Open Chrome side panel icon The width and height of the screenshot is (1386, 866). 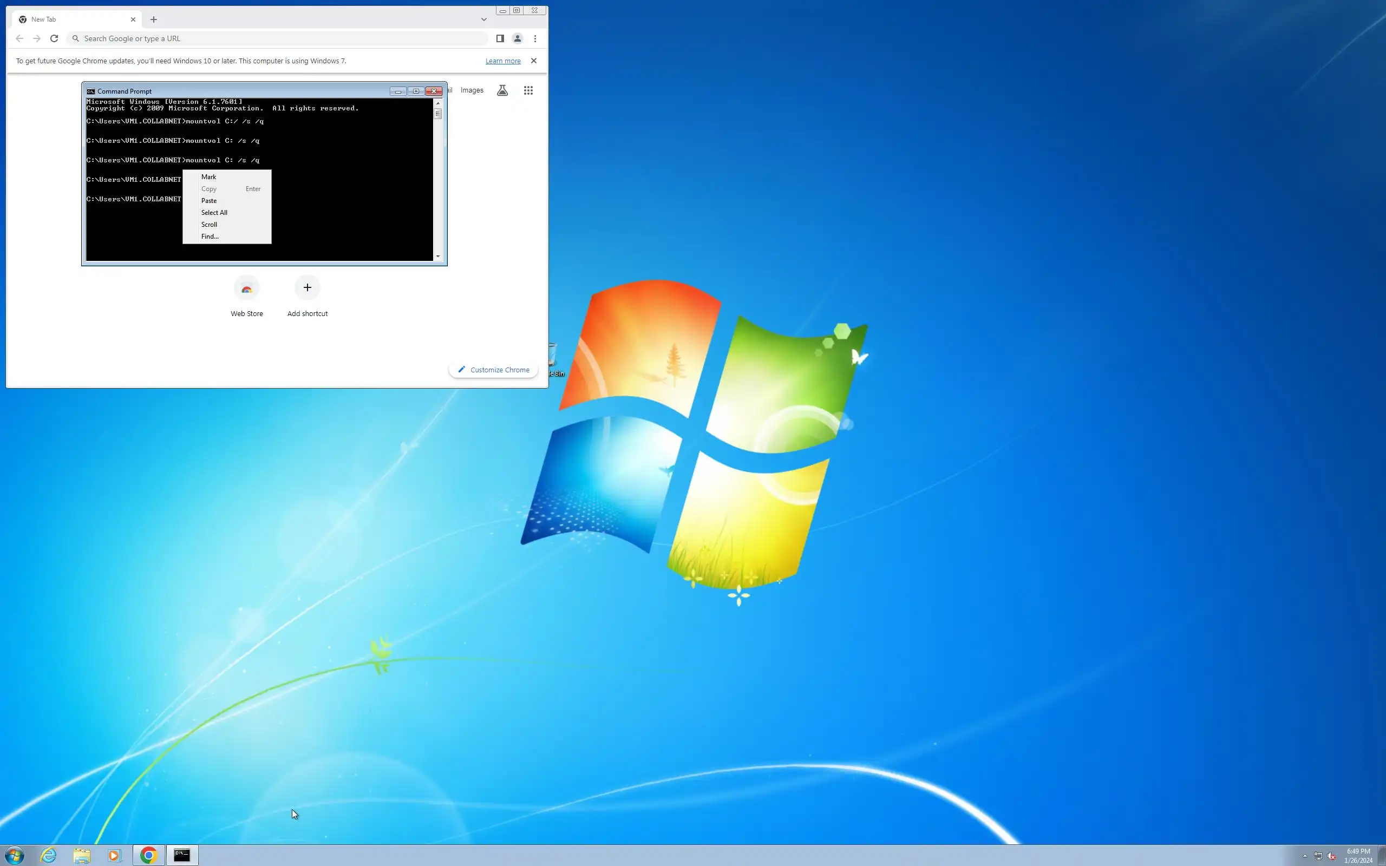(x=499, y=38)
